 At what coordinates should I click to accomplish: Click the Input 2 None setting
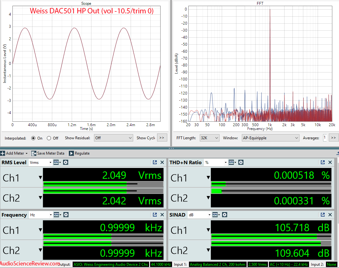(331, 264)
